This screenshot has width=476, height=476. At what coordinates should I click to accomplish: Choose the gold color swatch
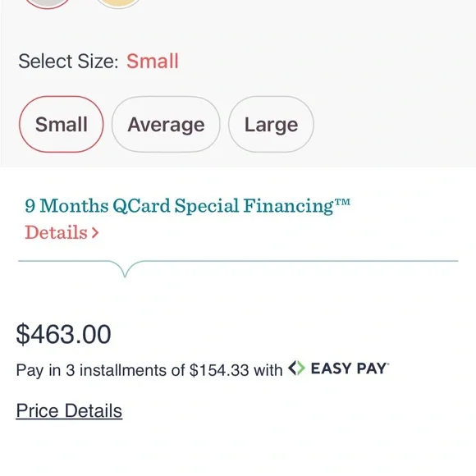click(x=119, y=3)
